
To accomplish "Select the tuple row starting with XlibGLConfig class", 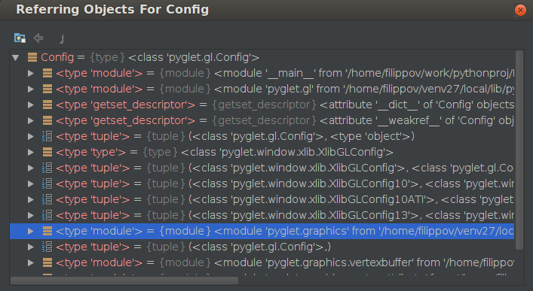I will (262, 168).
